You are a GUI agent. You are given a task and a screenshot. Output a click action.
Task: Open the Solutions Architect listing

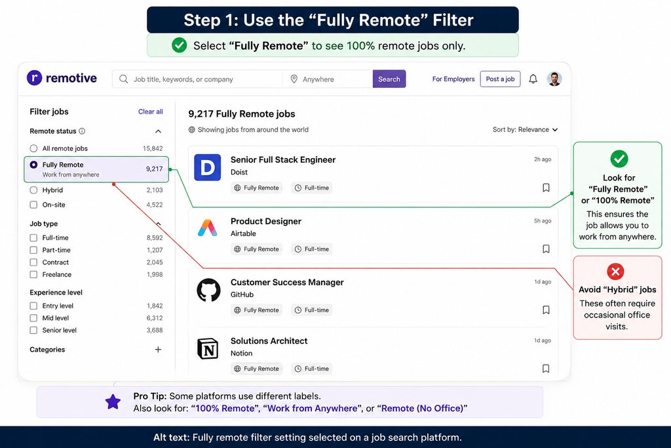tap(269, 341)
